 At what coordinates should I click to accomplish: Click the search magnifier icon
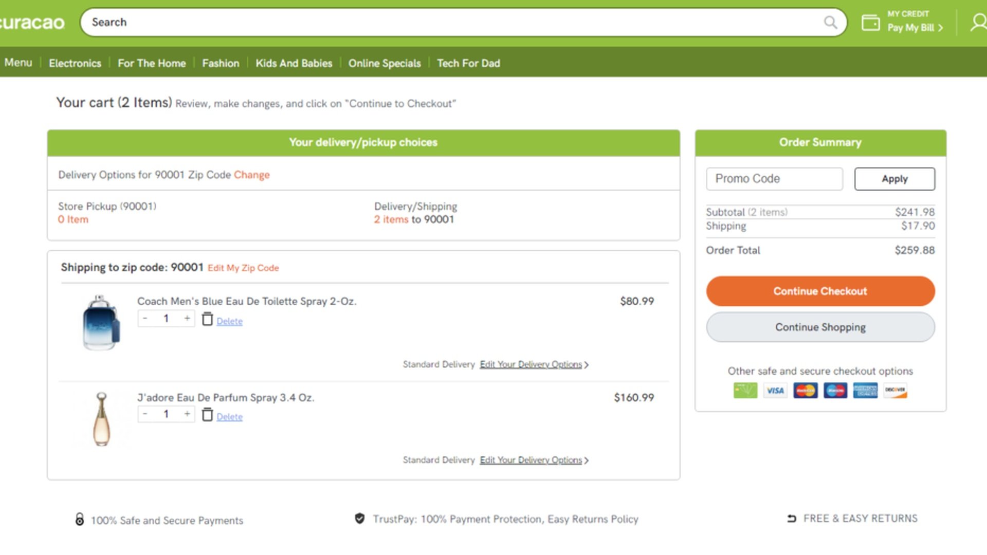click(x=830, y=22)
